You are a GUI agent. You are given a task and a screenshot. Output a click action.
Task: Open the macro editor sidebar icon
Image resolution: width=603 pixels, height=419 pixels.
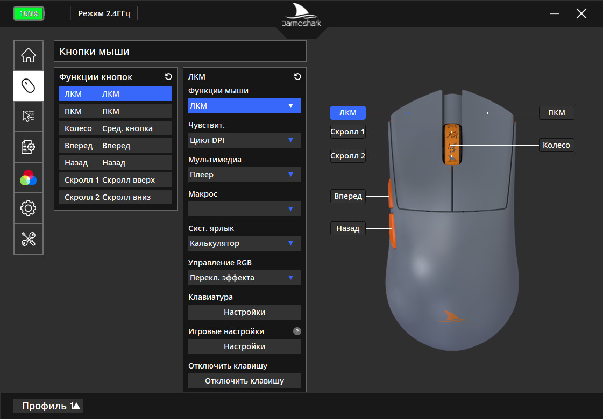click(29, 147)
